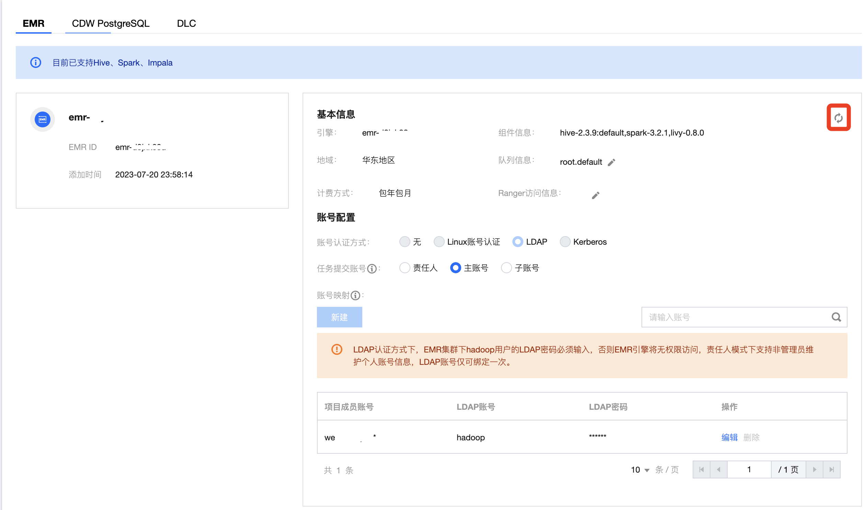Select the 无 authentication radio option
Image resolution: width=864 pixels, height=510 pixels.
coord(405,242)
